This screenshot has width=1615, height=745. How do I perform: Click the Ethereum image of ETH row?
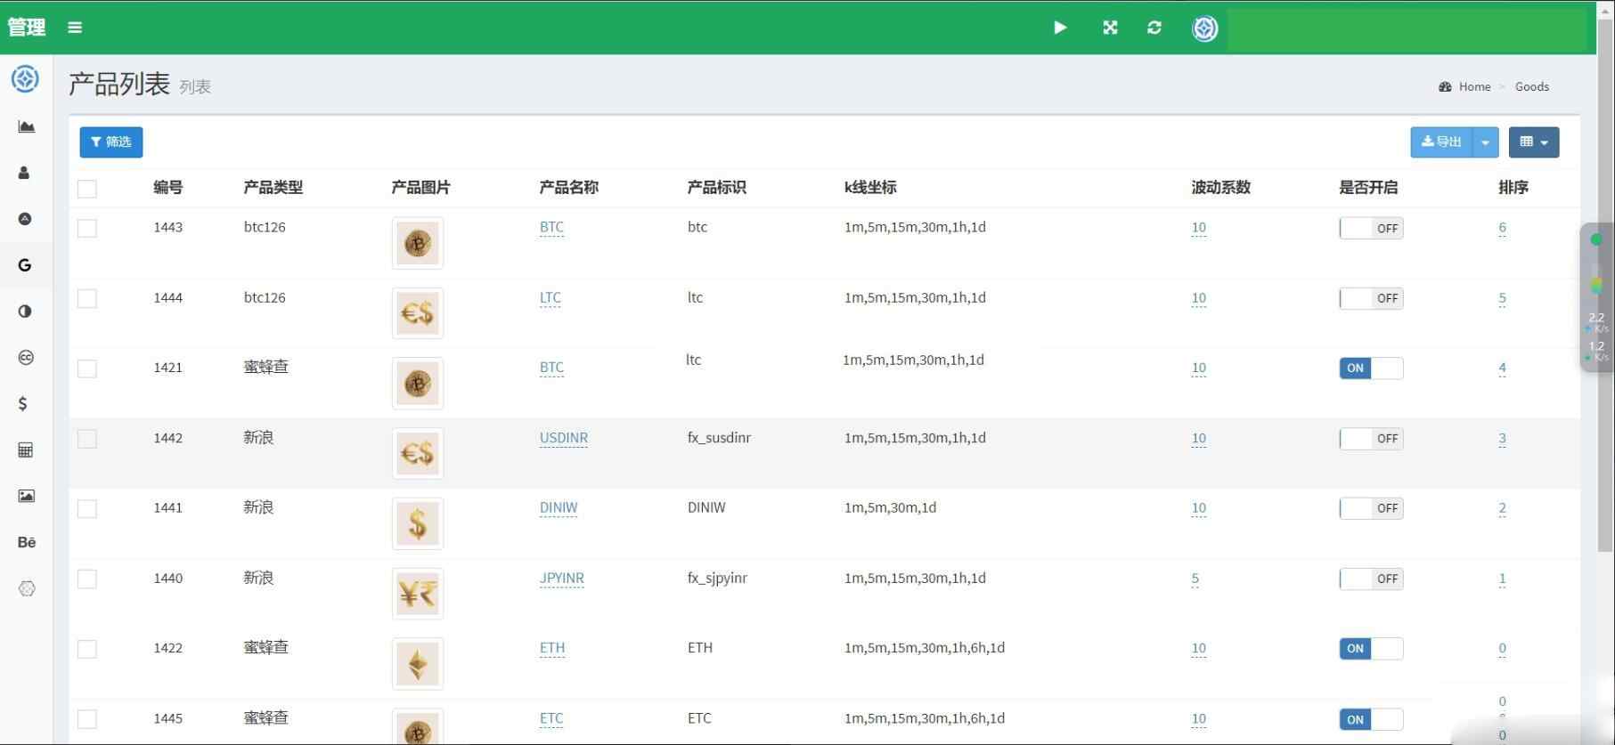[418, 664]
